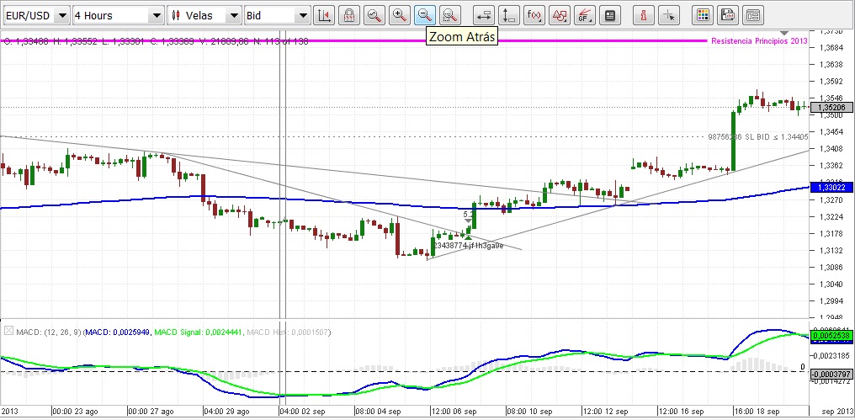Open the 4 Hours timeframe dropdown
Image resolution: width=855 pixels, height=420 pixels.
[x=119, y=15]
